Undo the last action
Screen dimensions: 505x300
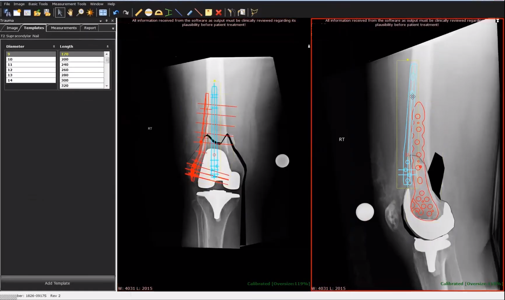[x=116, y=12]
